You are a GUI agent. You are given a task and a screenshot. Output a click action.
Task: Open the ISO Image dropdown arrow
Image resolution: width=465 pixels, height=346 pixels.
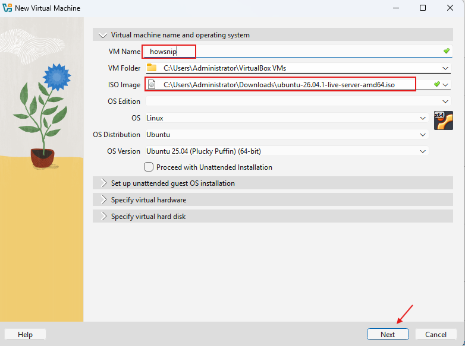tap(445, 85)
